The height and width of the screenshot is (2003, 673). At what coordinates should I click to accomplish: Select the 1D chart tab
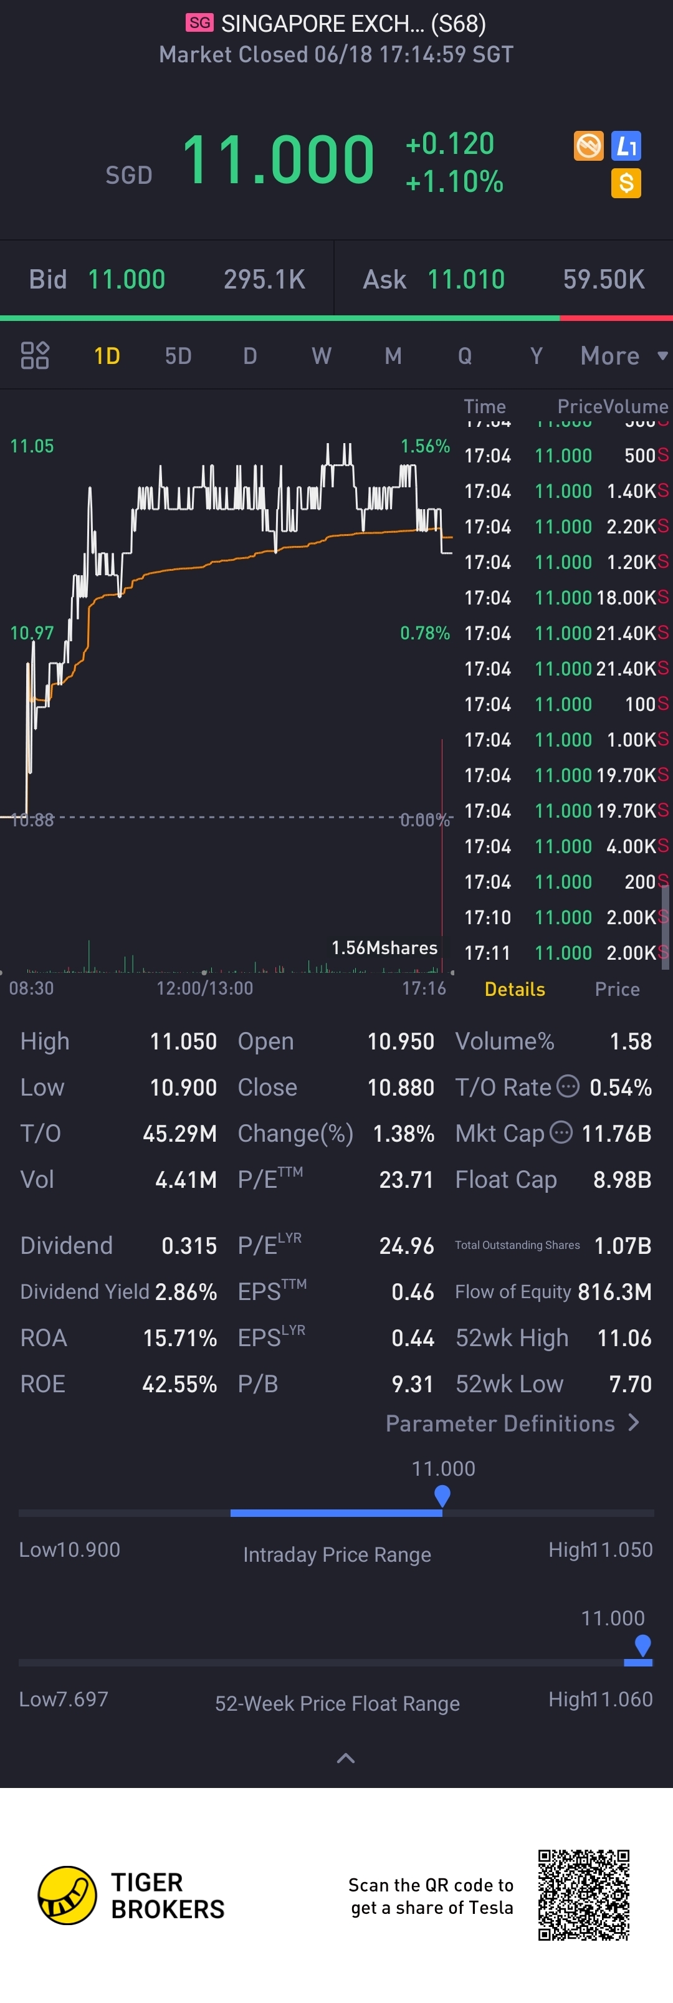pyautogui.click(x=107, y=355)
